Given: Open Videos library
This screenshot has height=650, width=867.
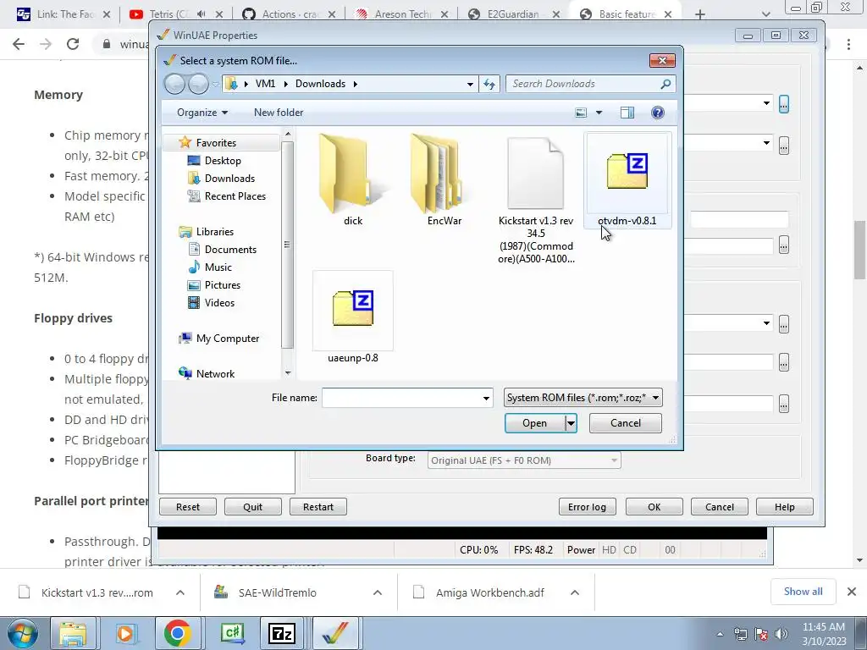Looking at the screenshot, I should pos(219,302).
